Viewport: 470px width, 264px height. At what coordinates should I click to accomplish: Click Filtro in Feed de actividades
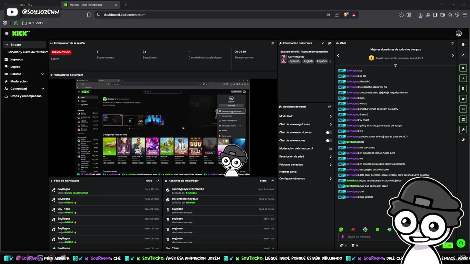tap(149, 181)
